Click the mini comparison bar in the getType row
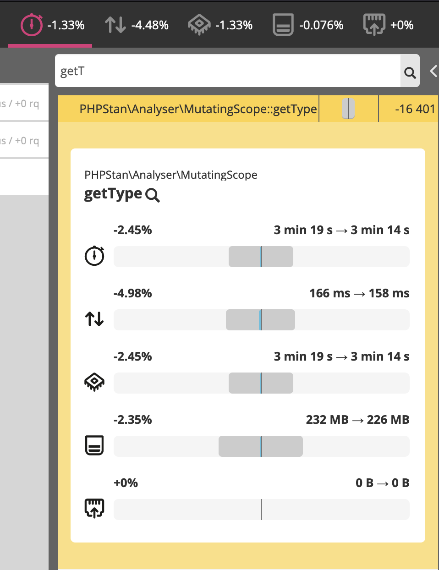439x570 pixels. [348, 109]
